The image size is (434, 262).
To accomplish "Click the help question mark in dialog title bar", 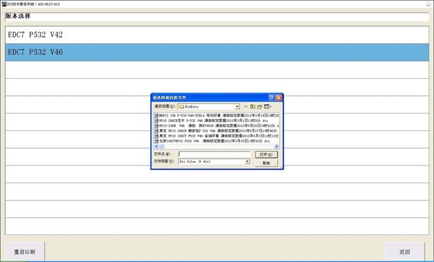I will point(271,97).
